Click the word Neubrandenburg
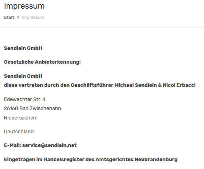 156,160
